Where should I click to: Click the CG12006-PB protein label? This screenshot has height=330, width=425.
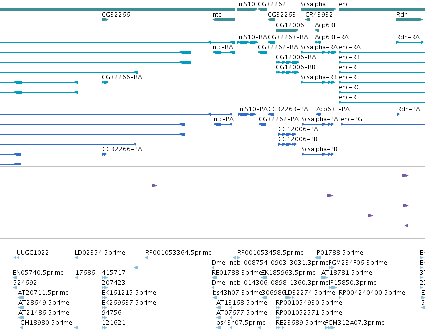(x=298, y=139)
